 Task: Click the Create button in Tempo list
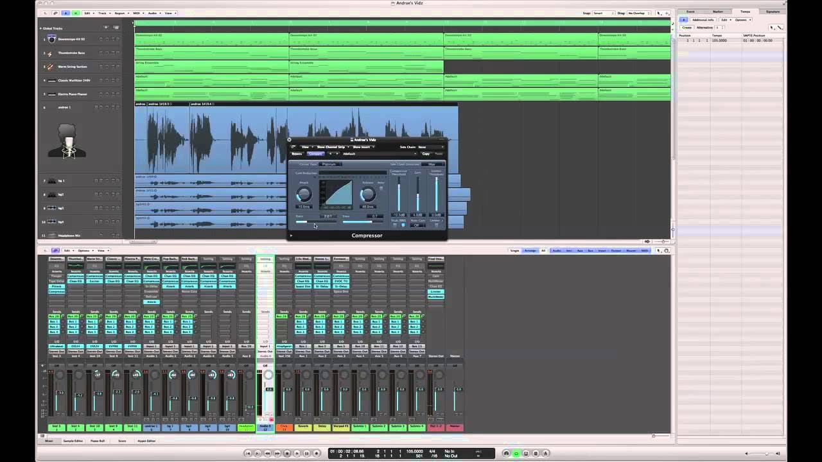[x=687, y=28]
